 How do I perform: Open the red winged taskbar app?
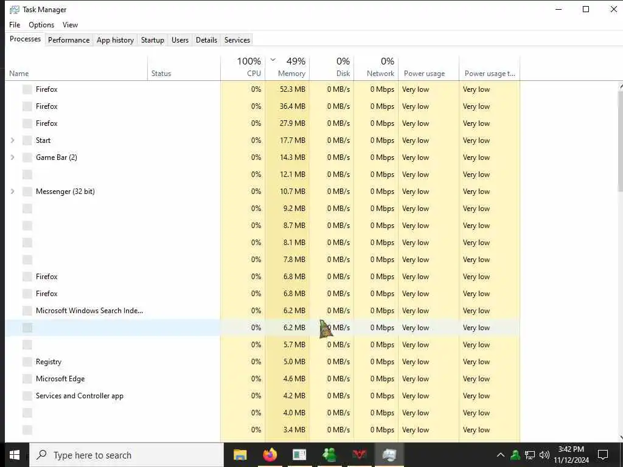tap(360, 454)
